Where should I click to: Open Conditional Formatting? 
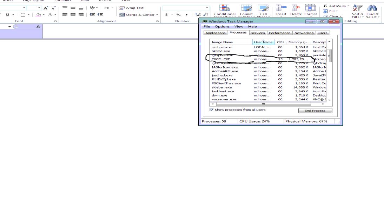(x=225, y=11)
